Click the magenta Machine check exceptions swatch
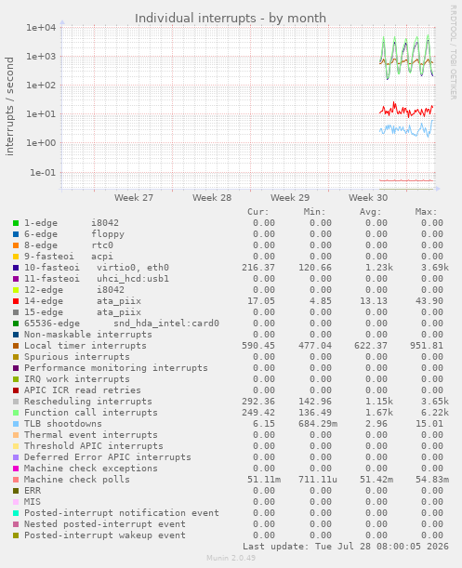Screen dimensions: 462x568 pos(16,469)
